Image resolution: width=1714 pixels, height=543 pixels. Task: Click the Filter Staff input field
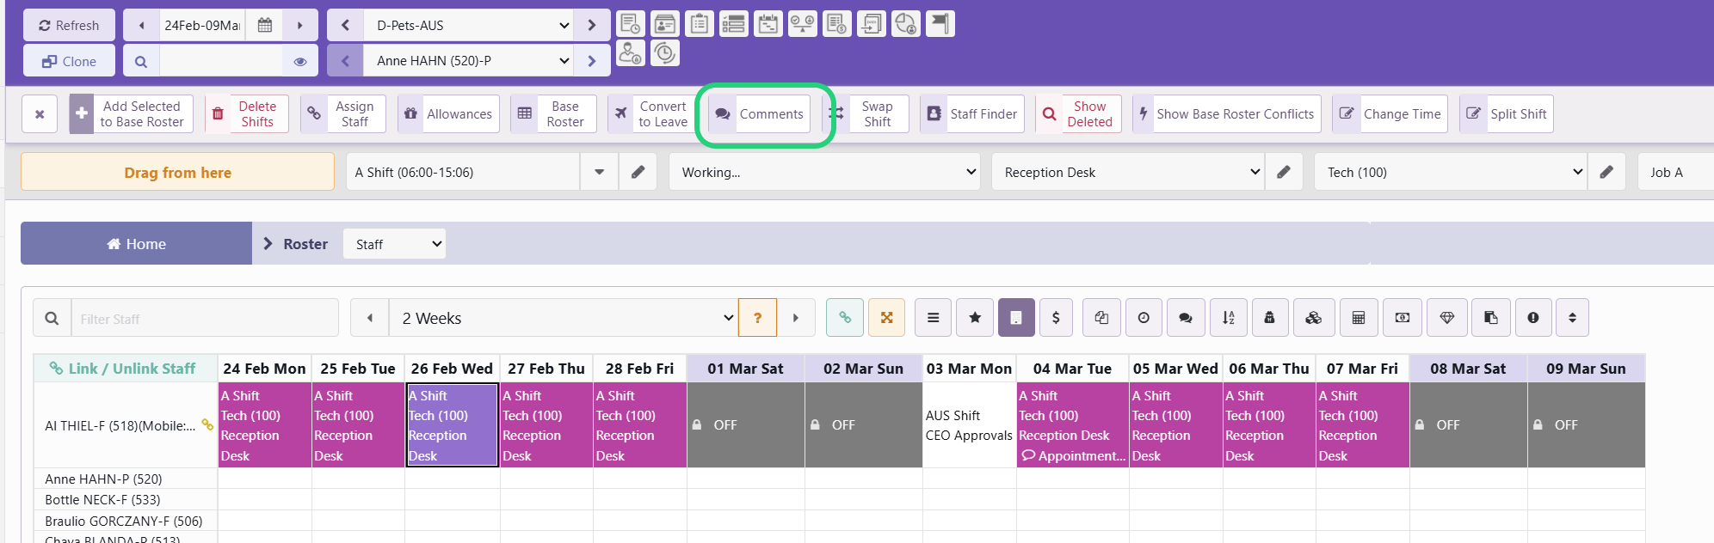pyautogui.click(x=205, y=318)
